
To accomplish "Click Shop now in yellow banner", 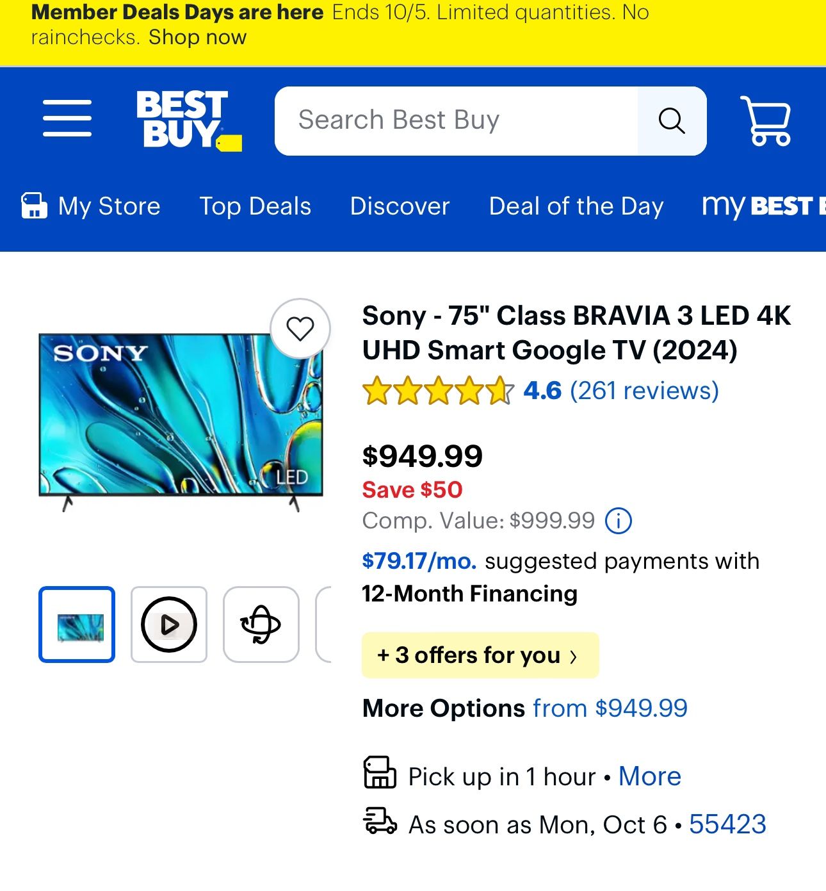I will coord(197,37).
